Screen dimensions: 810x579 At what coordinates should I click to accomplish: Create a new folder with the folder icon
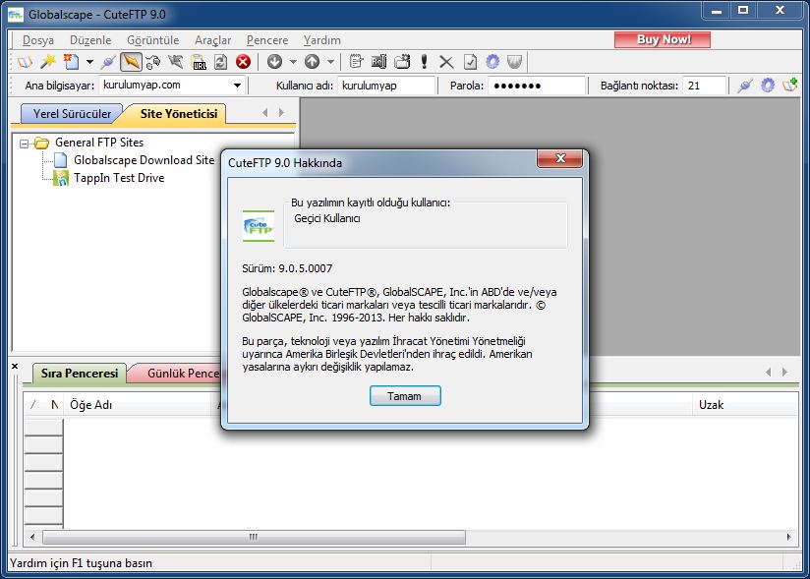pyautogui.click(x=402, y=62)
